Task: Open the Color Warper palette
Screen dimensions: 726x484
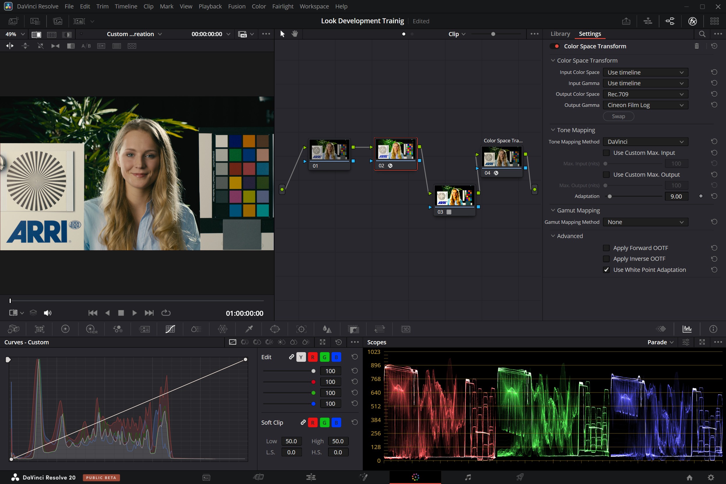Action: 222,329
